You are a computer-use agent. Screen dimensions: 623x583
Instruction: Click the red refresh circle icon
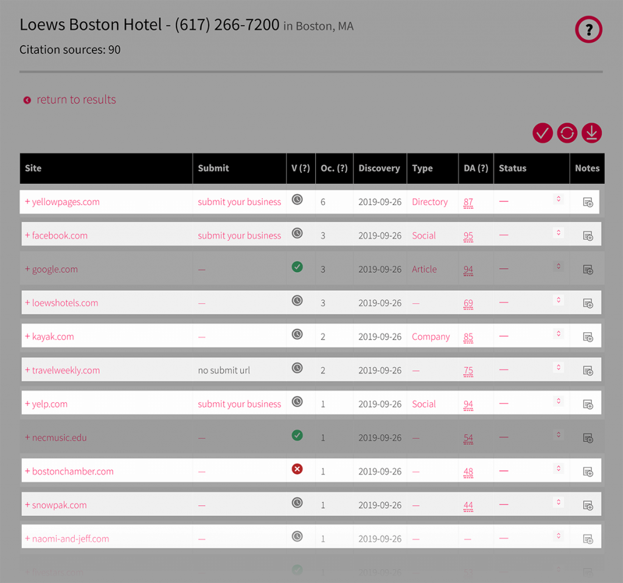click(x=567, y=133)
